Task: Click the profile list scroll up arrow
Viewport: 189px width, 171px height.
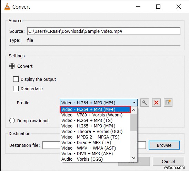Action: (134, 110)
